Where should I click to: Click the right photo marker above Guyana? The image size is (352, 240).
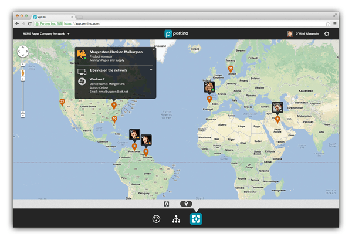(146, 140)
